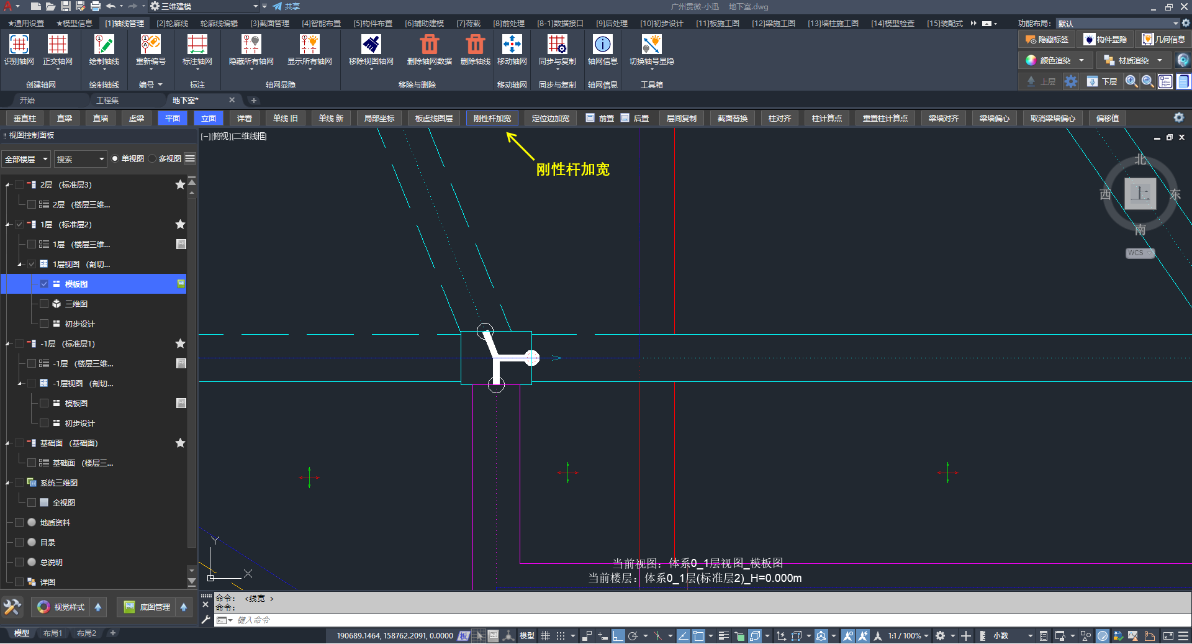Expand the 颜色渲染 dropdown arrow

coord(1081,60)
